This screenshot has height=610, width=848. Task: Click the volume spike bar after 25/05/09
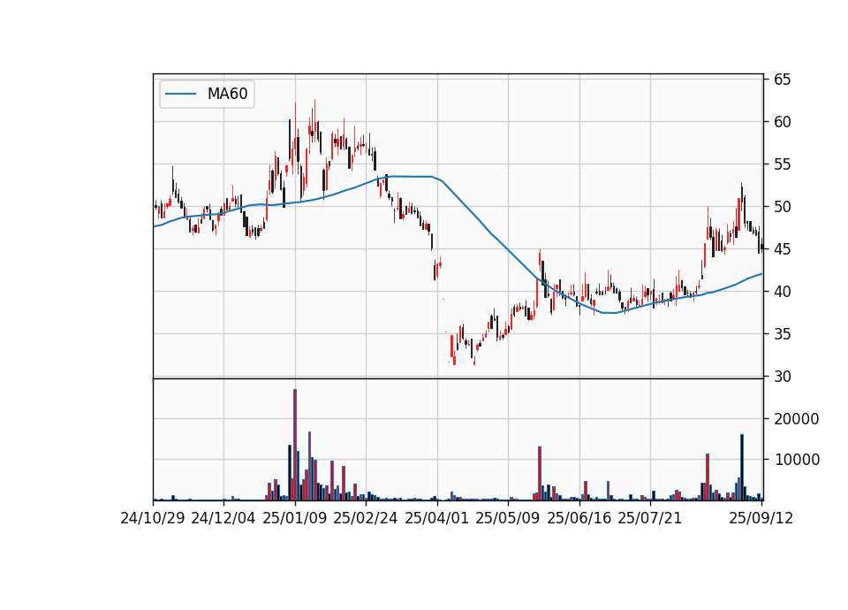(x=540, y=473)
